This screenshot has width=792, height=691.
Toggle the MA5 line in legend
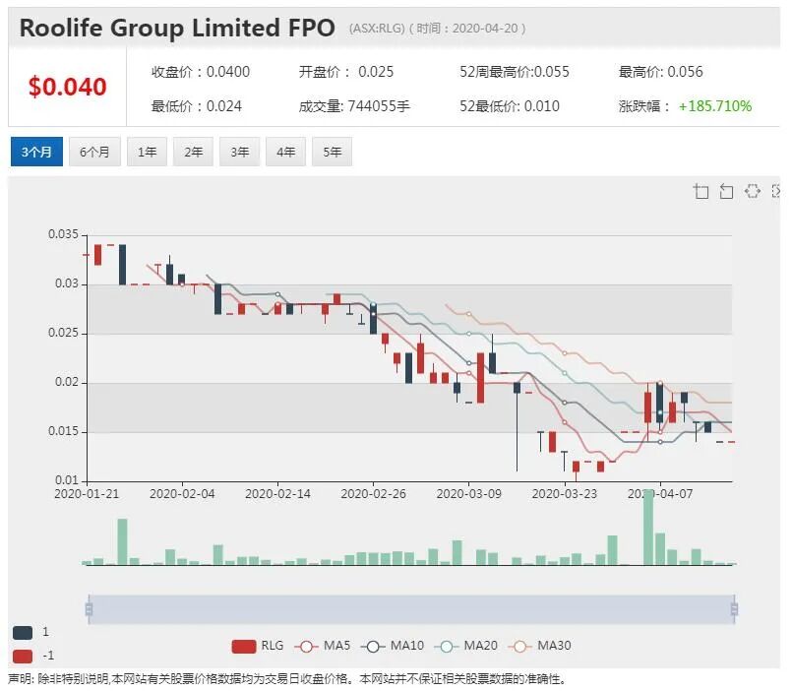[x=322, y=646]
